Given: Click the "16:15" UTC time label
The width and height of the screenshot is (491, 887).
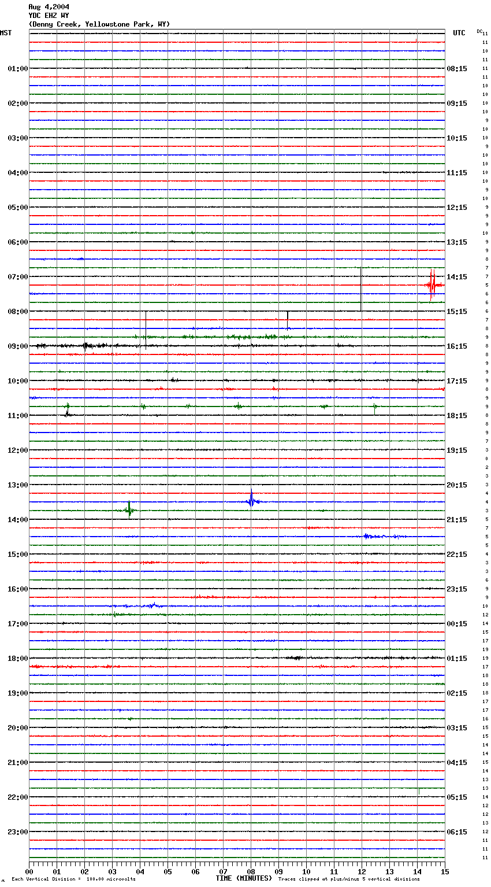Looking at the screenshot, I should [457, 346].
